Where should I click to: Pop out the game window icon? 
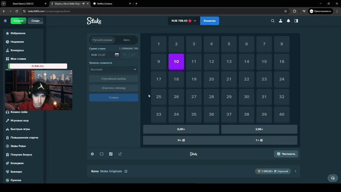(120, 154)
